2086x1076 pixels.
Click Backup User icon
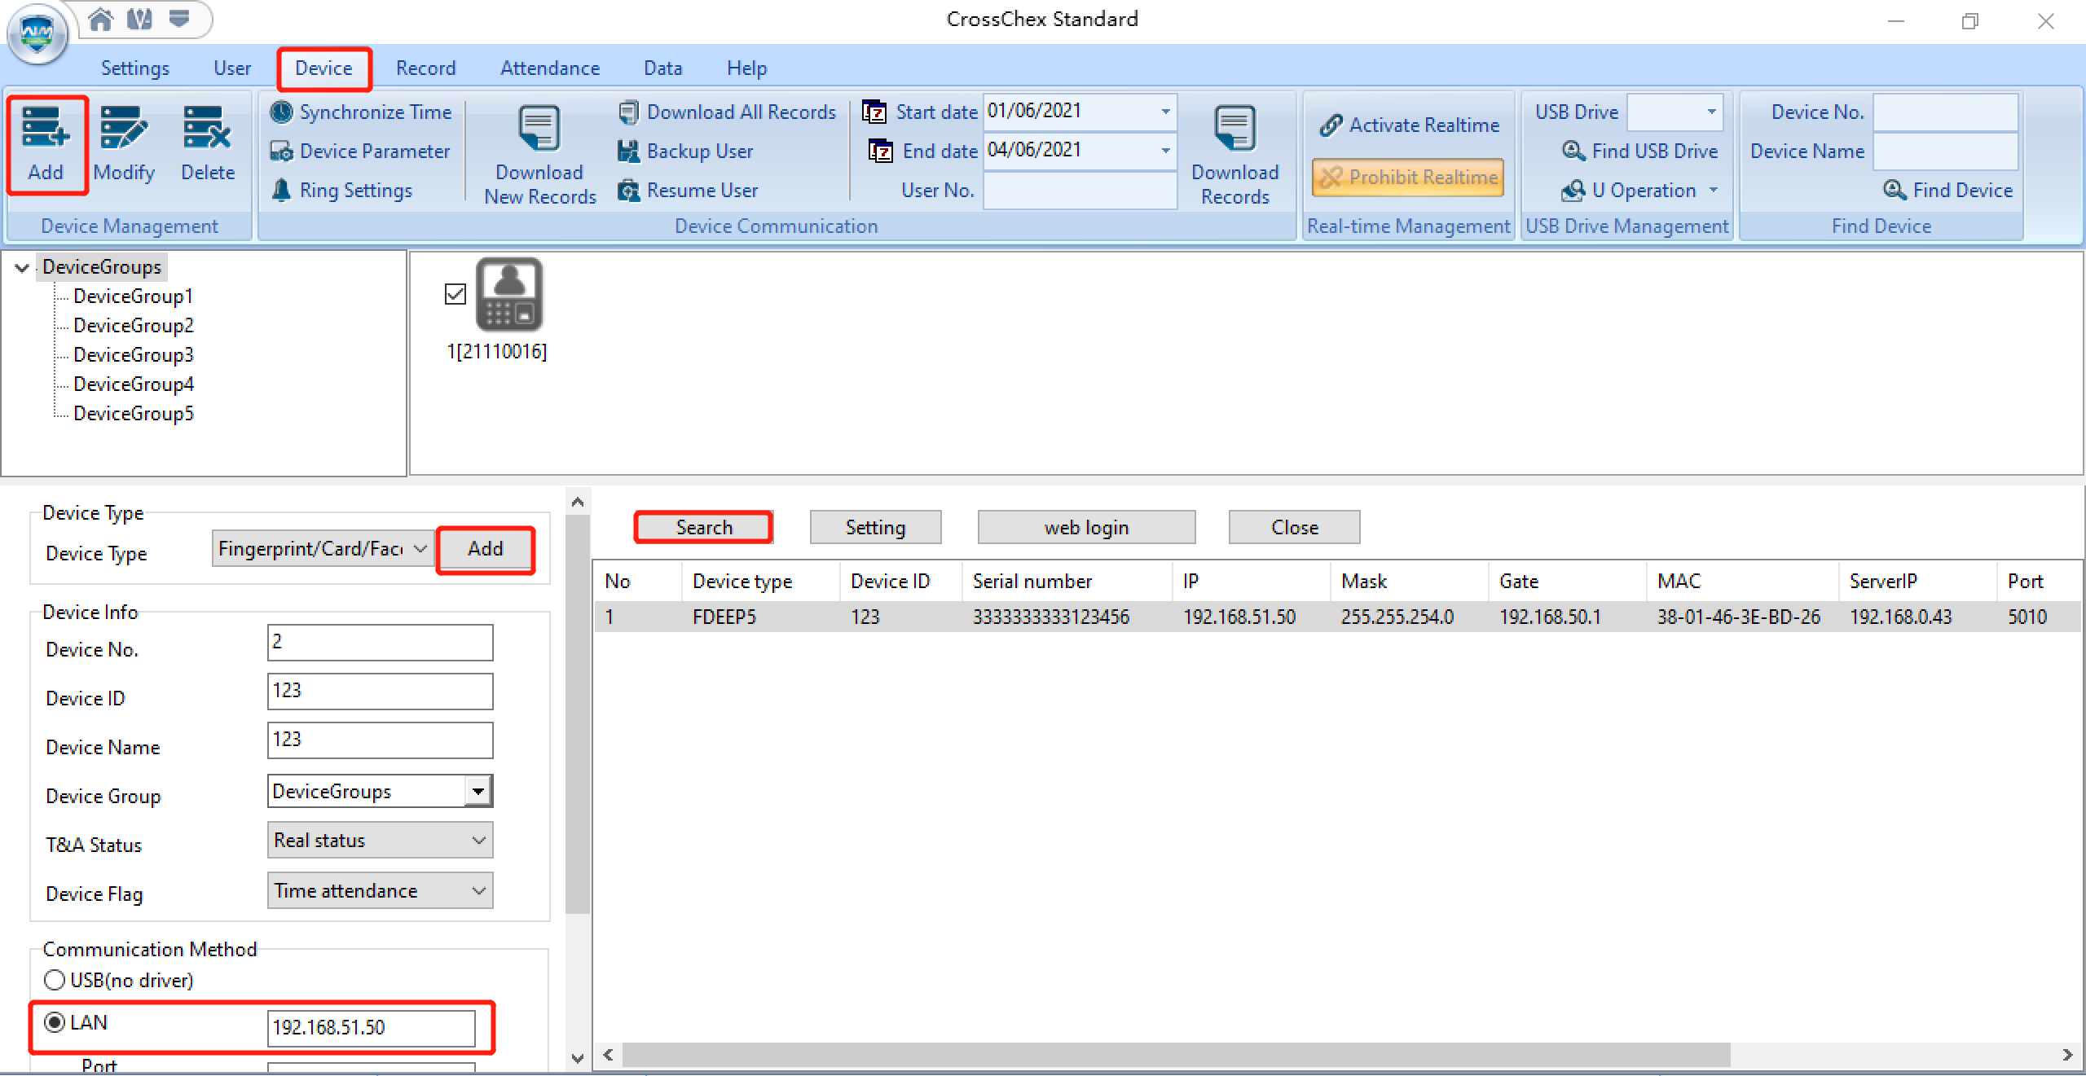tap(628, 151)
